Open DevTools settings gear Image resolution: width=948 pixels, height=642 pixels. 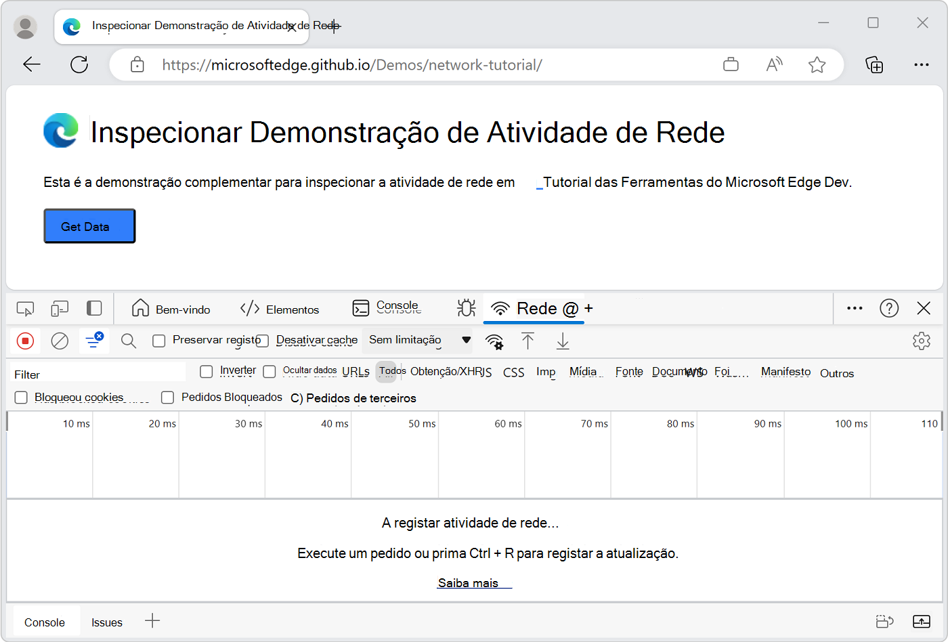pos(922,341)
